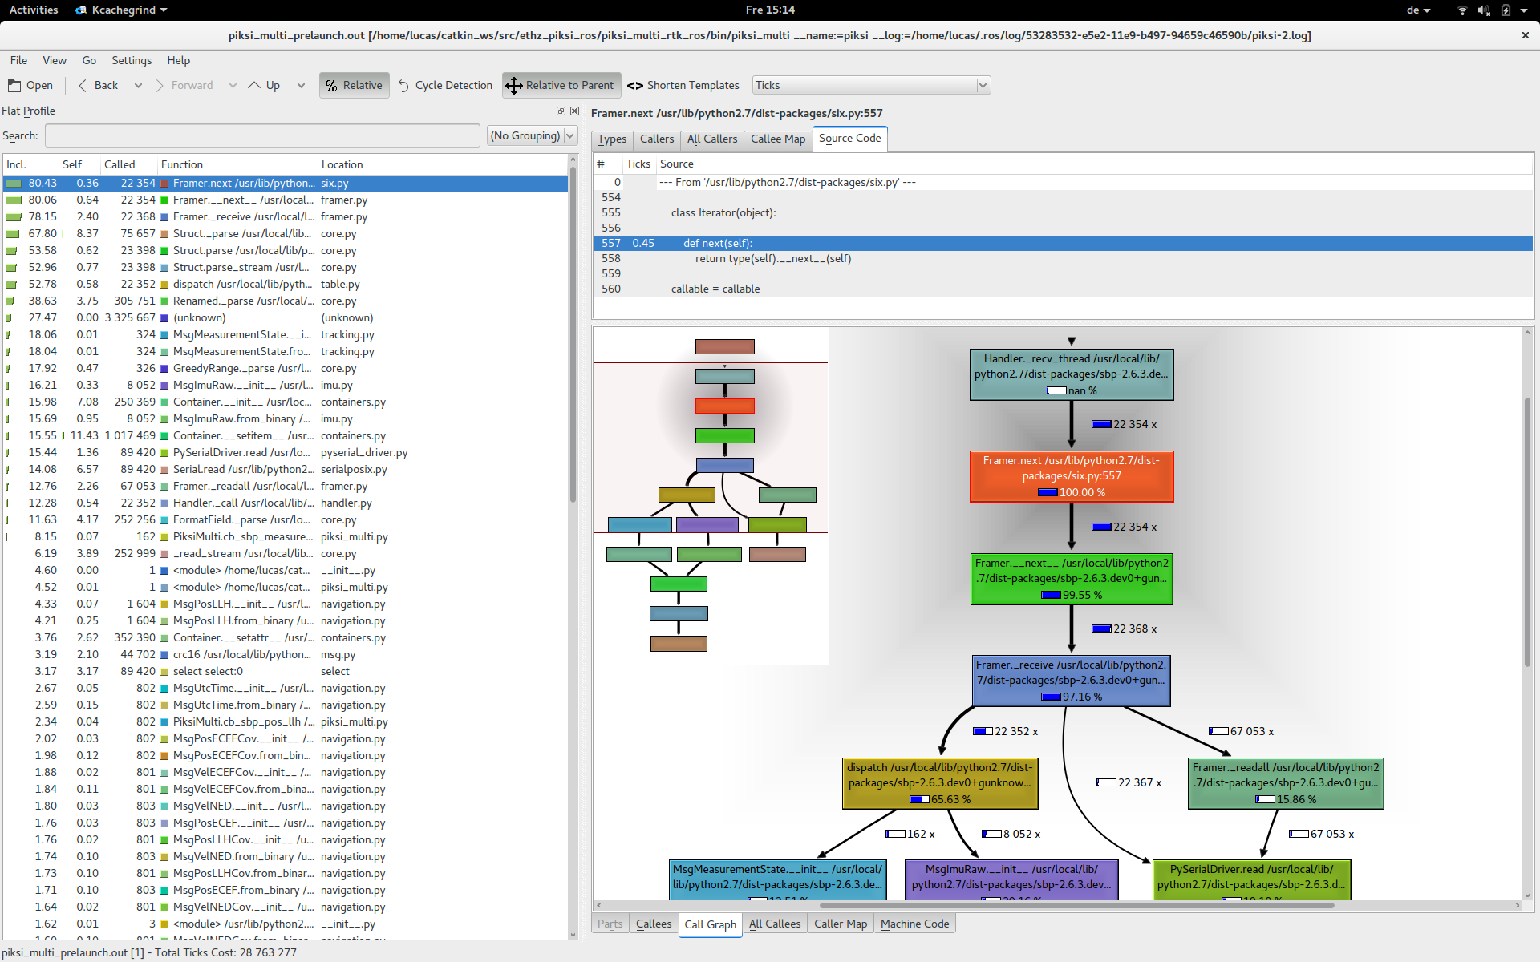Viewport: 1540px width, 962px height.
Task: Go back in the function history
Action: click(x=98, y=85)
